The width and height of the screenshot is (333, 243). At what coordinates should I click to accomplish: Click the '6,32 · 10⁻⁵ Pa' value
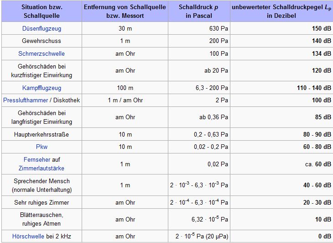(210, 219)
